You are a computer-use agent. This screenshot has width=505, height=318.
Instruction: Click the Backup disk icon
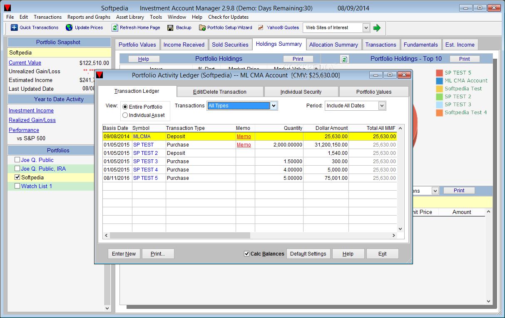click(x=170, y=27)
